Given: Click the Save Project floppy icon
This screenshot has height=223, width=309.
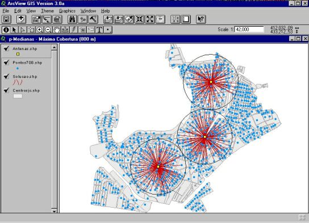Looking at the screenshot, I should (x=6, y=19).
